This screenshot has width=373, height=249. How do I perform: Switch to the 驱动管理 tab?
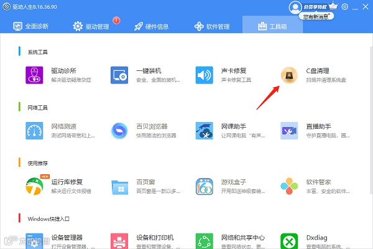(91, 26)
